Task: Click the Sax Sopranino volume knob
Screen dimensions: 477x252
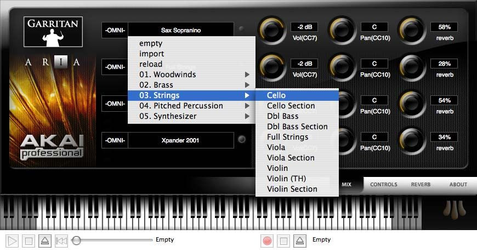Action: (x=272, y=30)
